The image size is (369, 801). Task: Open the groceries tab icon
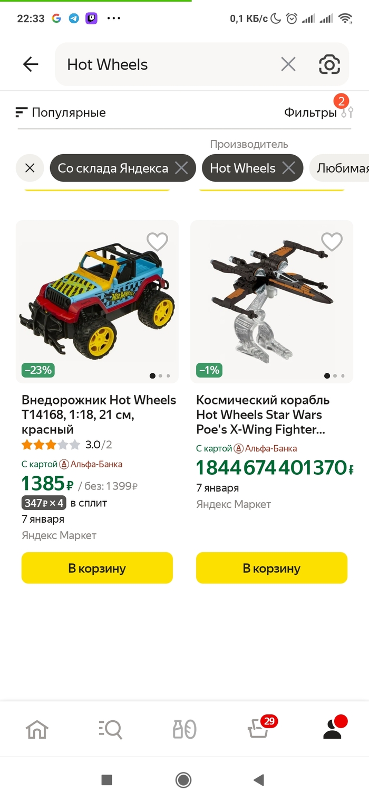pyautogui.click(x=184, y=729)
